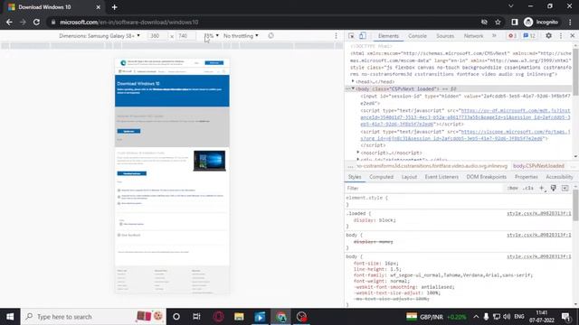
Task: Click the address bar URL
Action: tap(129, 22)
